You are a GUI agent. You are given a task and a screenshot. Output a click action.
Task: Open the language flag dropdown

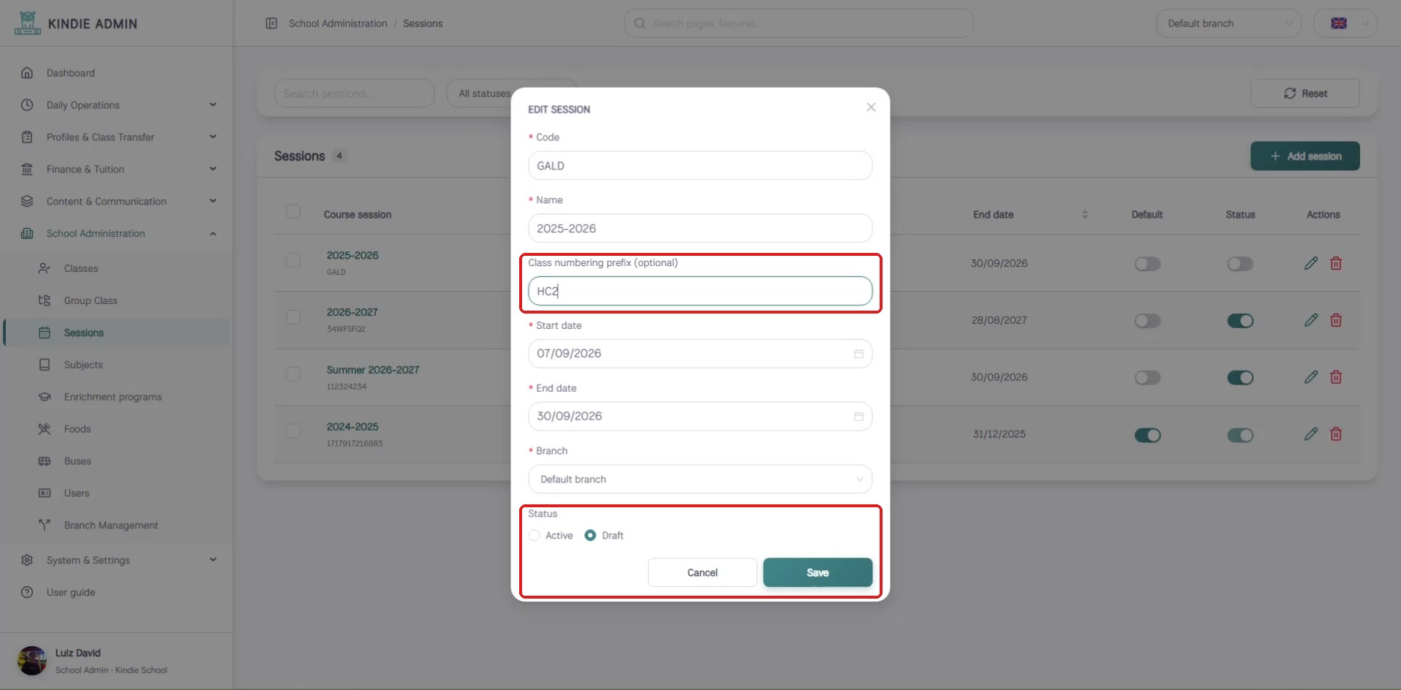point(1345,23)
